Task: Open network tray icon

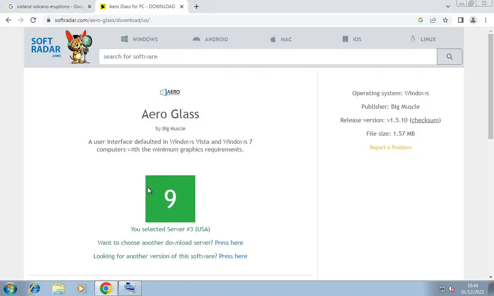Action: coord(442,289)
